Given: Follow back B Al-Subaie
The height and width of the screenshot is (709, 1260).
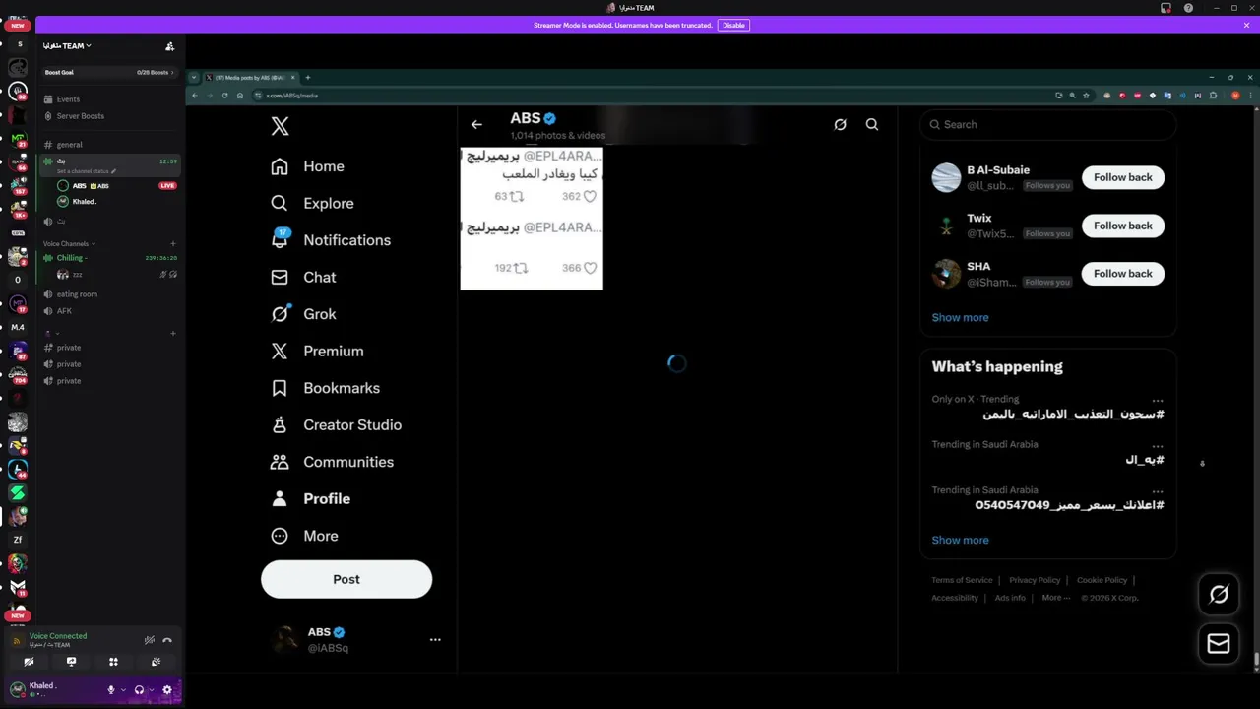Looking at the screenshot, I should (x=1123, y=177).
